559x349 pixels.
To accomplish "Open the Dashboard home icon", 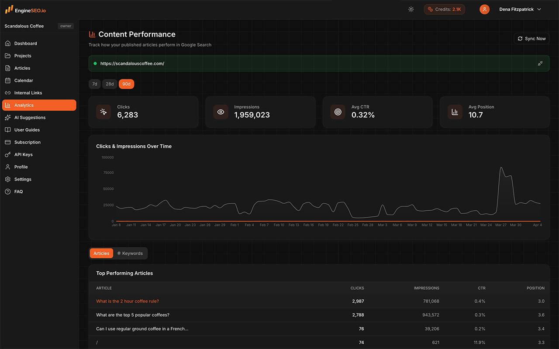I will click(7, 44).
